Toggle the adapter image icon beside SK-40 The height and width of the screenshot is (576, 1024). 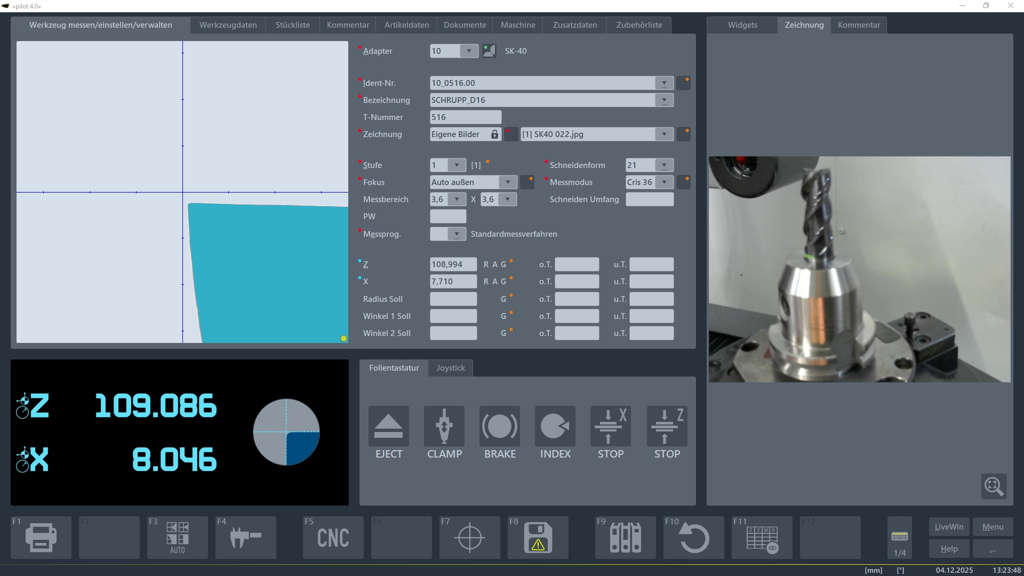[489, 51]
